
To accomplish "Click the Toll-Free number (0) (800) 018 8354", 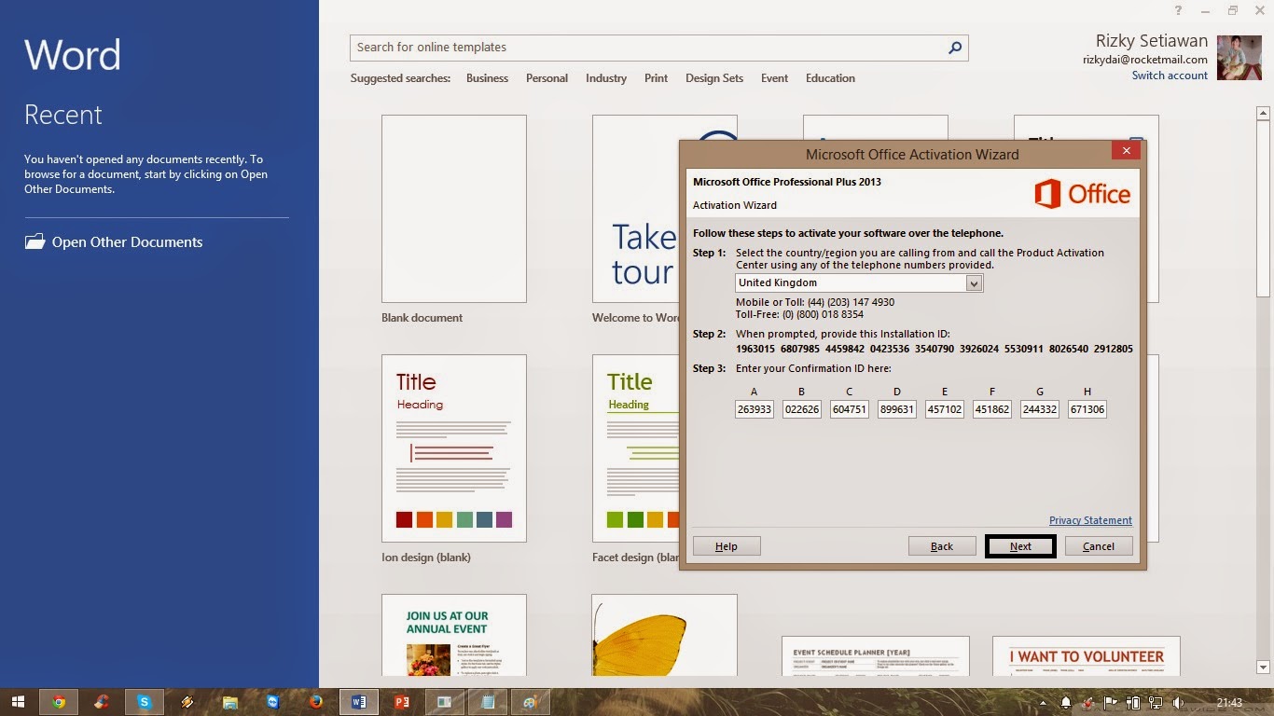I will click(799, 315).
